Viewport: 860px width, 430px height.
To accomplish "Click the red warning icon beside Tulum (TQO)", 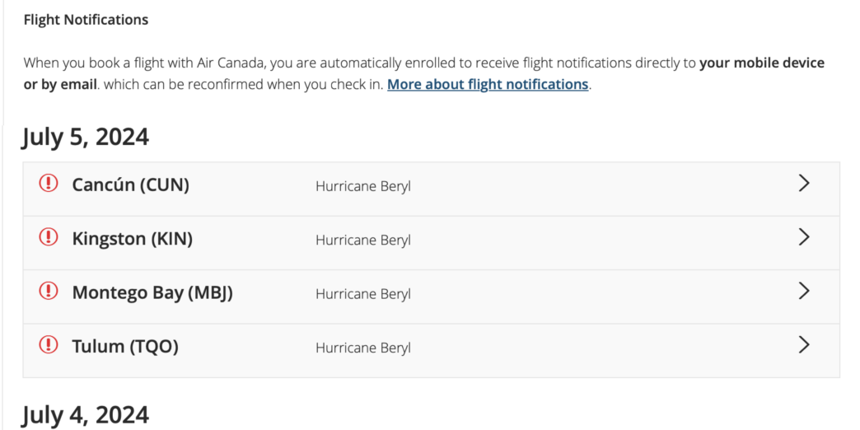I will (49, 344).
